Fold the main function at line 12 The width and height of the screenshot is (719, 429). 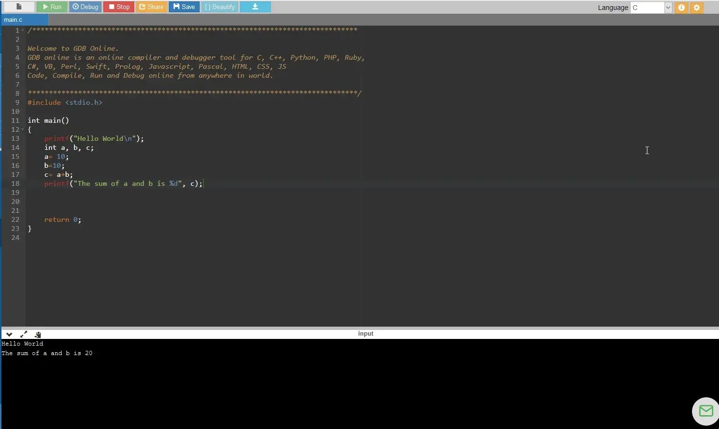[x=22, y=129]
